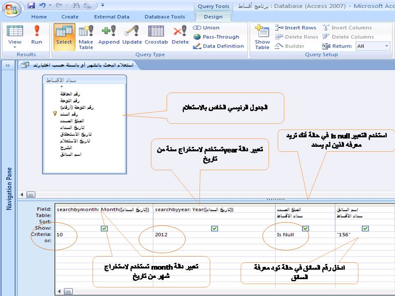Expand the View button dropdown arrow
This screenshot has height=296, width=395.
coord(15,47)
